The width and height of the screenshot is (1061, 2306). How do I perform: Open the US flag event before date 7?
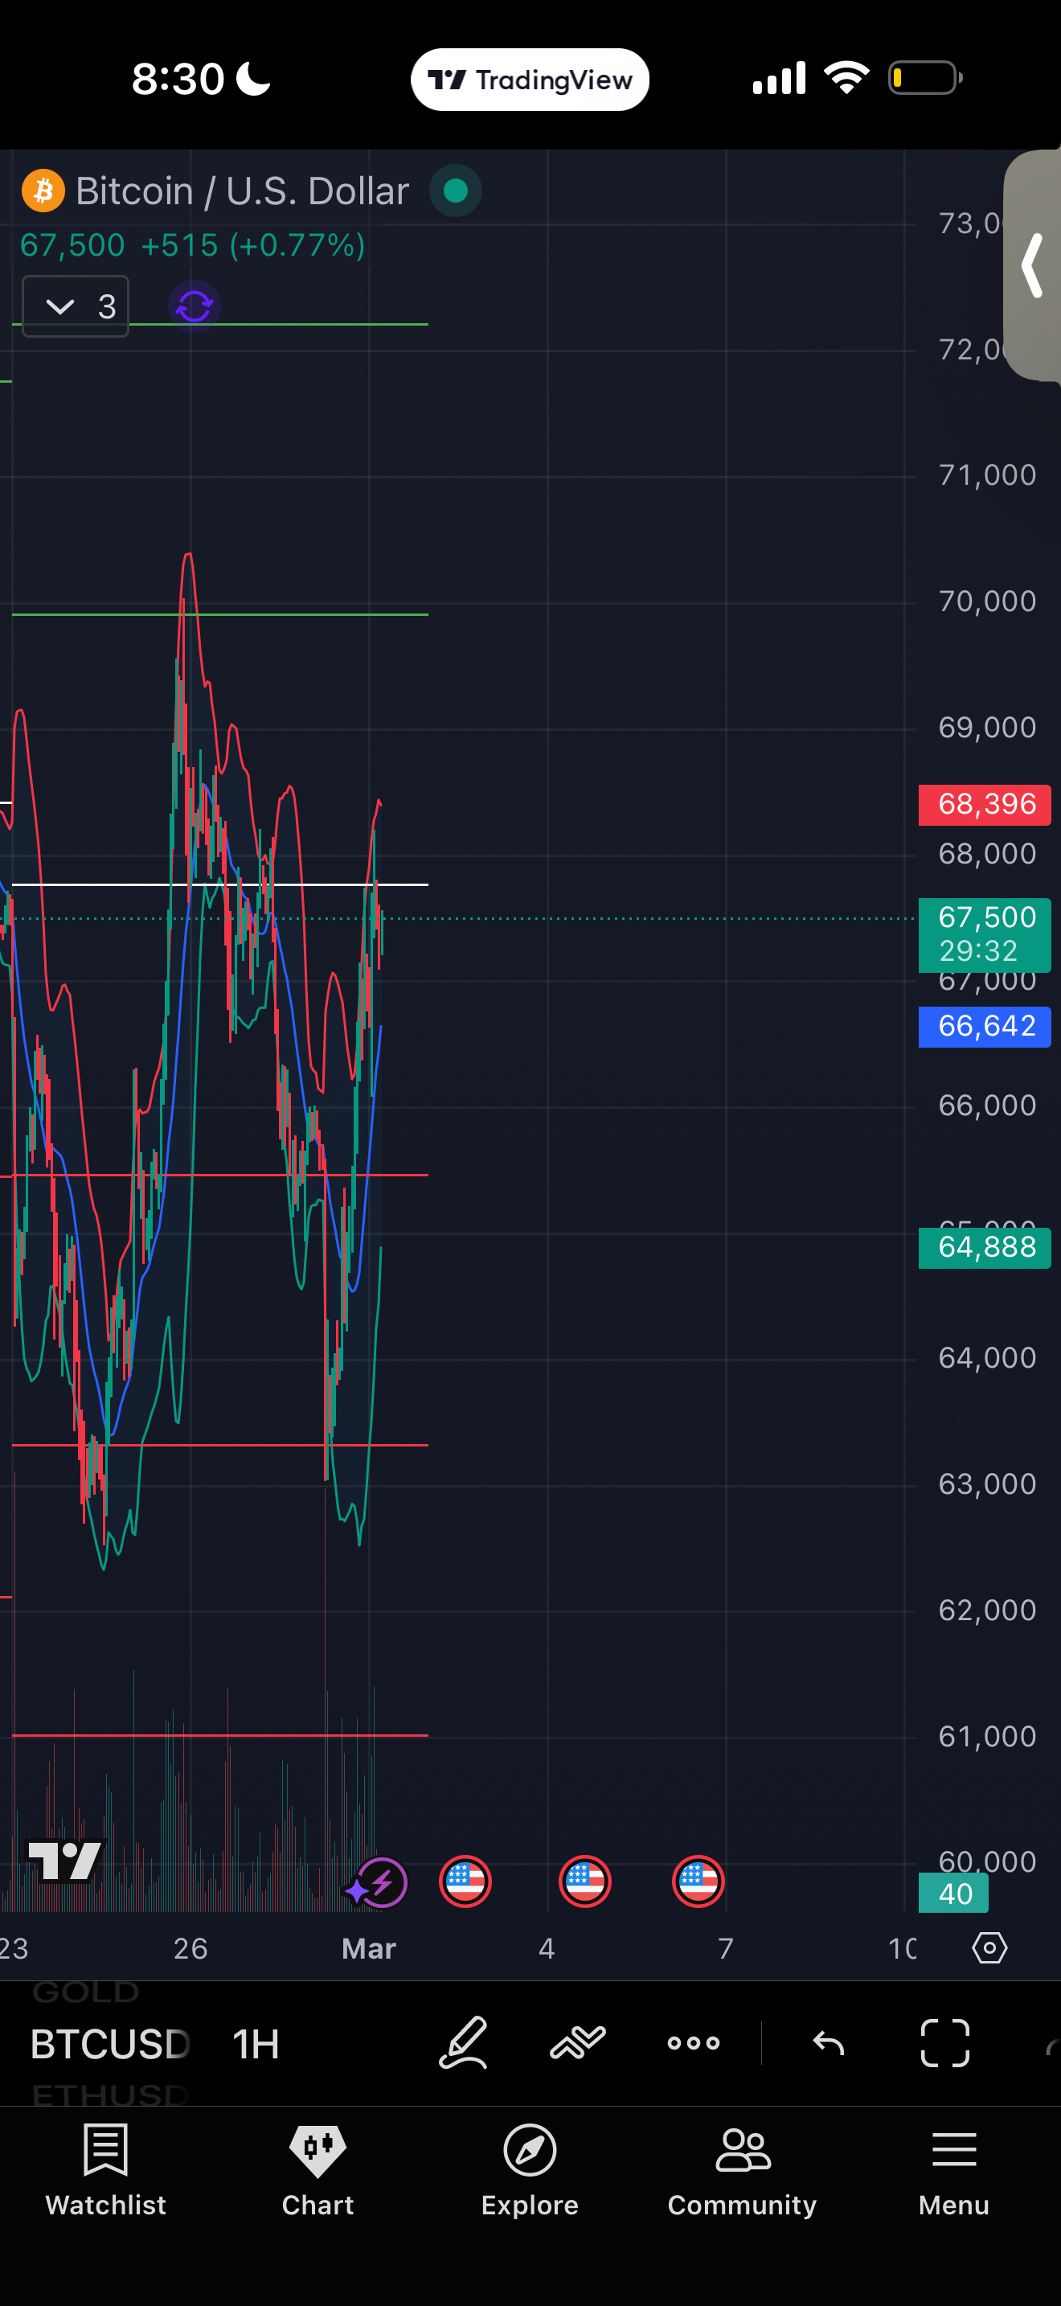click(698, 1881)
